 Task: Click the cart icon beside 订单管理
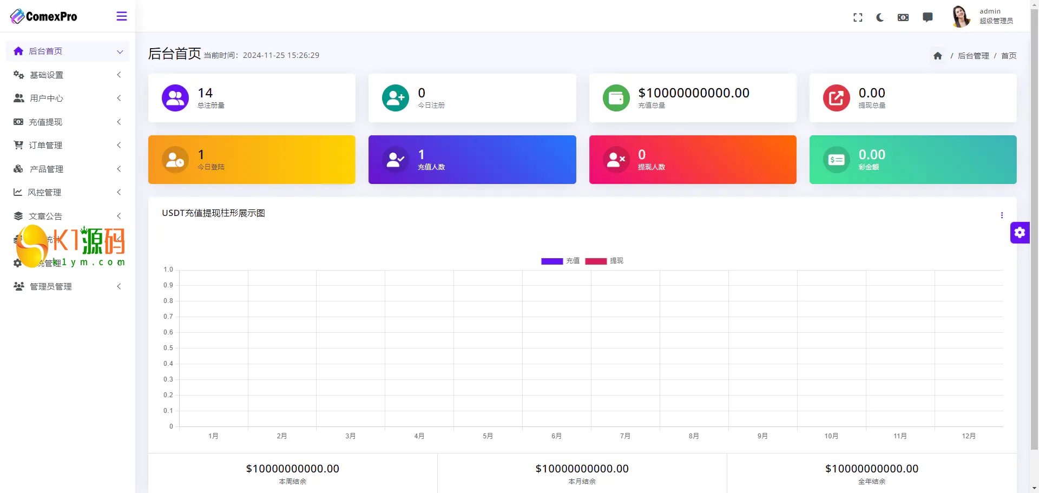click(18, 145)
